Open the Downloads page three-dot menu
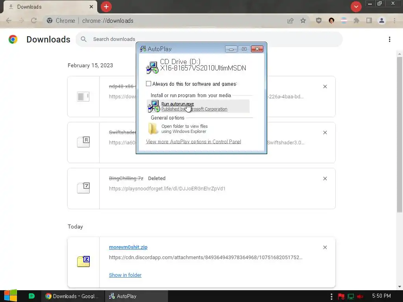The width and height of the screenshot is (403, 302). 390,39
